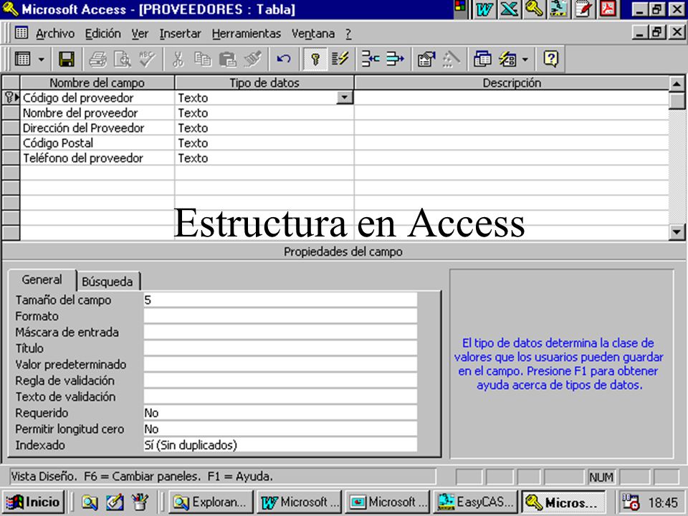Click the Paste clipboard icon
The height and width of the screenshot is (516, 688).
pyautogui.click(x=228, y=59)
